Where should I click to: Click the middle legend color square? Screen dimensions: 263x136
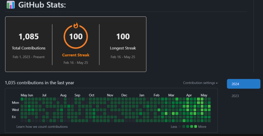(x=188, y=127)
